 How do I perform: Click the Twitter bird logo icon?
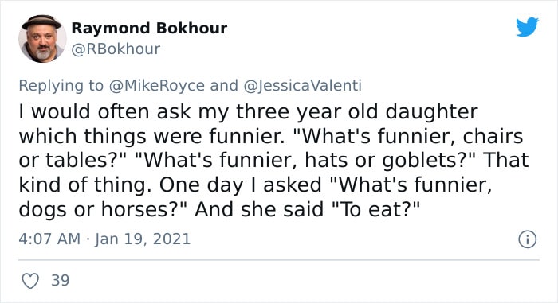pyautogui.click(x=527, y=27)
